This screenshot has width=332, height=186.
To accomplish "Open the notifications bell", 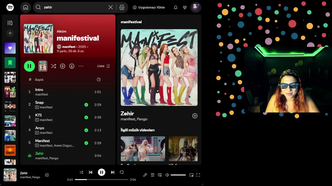I will (x=176, y=7).
